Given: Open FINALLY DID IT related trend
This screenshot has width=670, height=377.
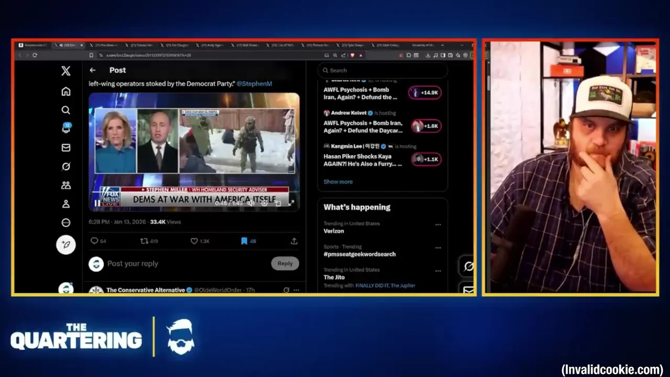Looking at the screenshot, I should [372, 286].
